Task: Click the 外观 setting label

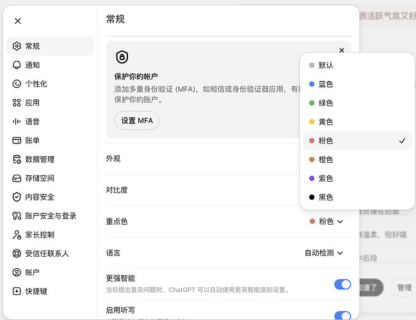Action: (113, 159)
